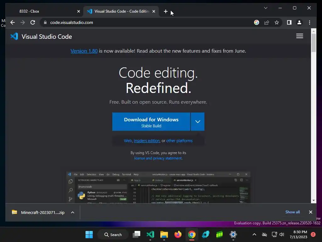The height and width of the screenshot is (242, 322).
Task: Open the tab search chevron in title bar
Action: 265,8
